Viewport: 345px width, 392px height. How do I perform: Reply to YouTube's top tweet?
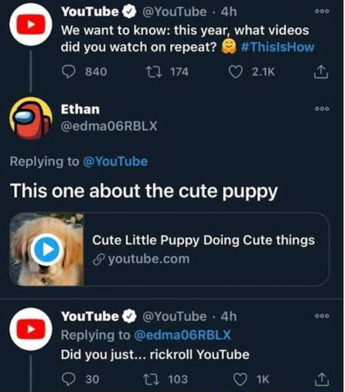pyautogui.click(x=68, y=72)
